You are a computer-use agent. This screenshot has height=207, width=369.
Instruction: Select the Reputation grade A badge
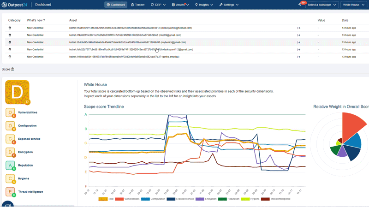click(11, 165)
